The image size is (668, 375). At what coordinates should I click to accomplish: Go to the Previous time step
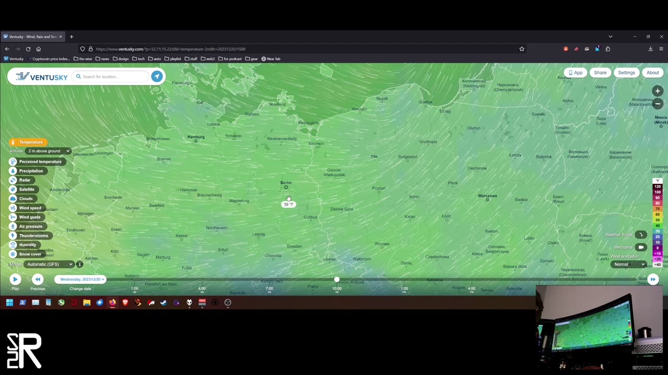(x=38, y=280)
